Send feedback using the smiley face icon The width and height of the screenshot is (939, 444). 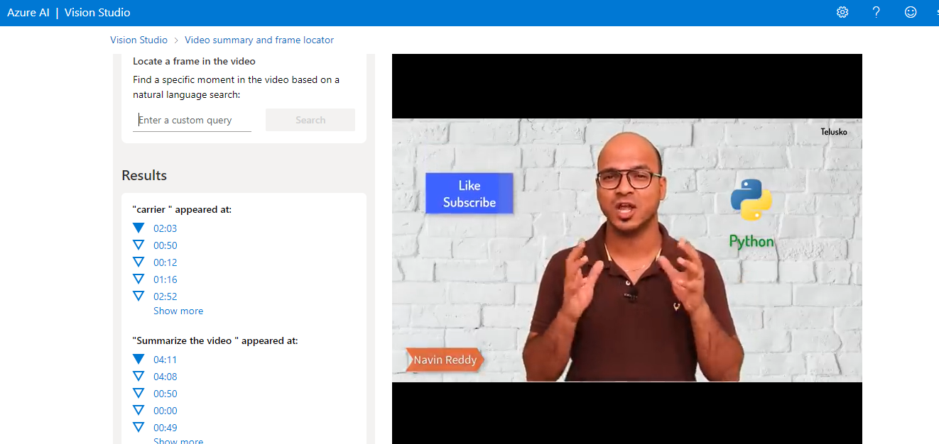[911, 12]
